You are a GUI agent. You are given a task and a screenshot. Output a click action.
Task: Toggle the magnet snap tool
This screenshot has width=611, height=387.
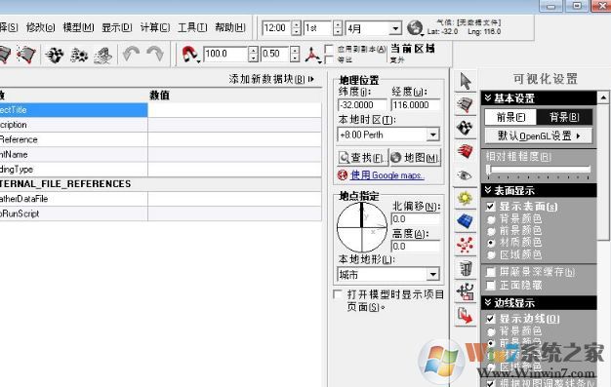pyautogui.click(x=189, y=54)
